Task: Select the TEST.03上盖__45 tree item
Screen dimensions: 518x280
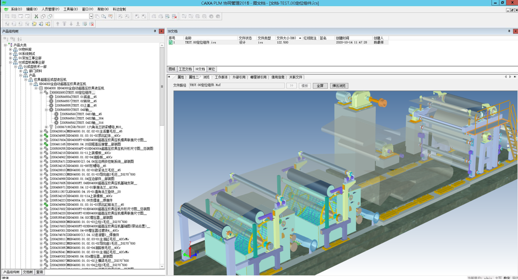Action: pyautogui.click(x=75, y=106)
